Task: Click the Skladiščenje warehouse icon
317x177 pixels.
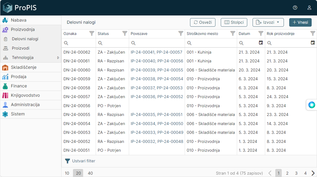Action: (5, 67)
